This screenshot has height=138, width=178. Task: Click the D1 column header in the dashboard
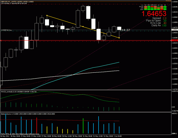point(165,5)
